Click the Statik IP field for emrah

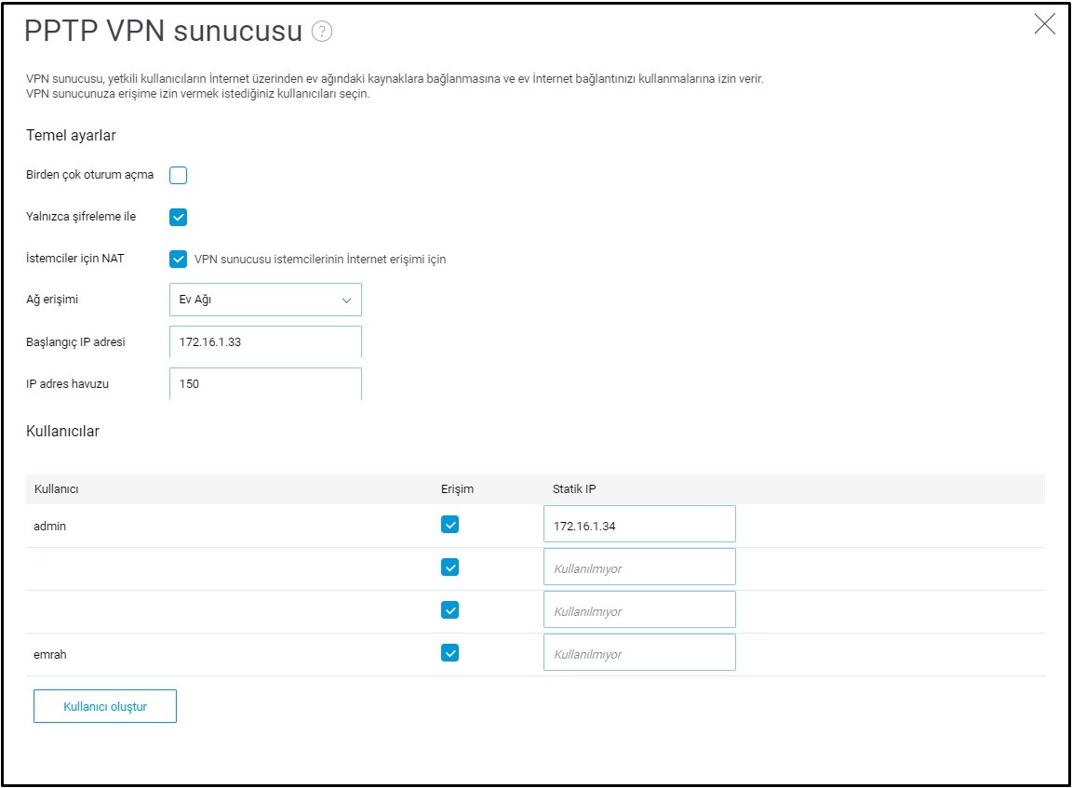[x=639, y=653]
